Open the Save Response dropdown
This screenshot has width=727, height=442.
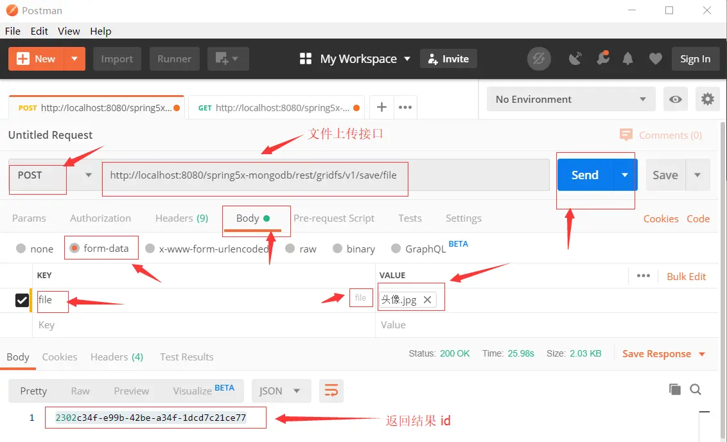664,354
